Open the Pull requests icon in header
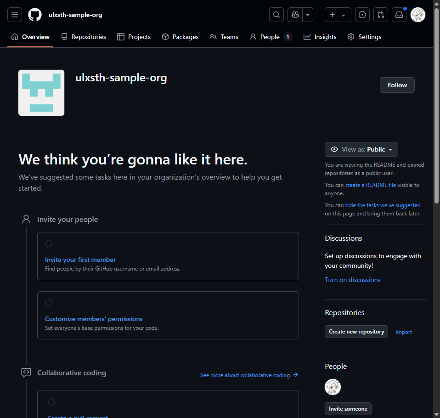 (x=381, y=15)
